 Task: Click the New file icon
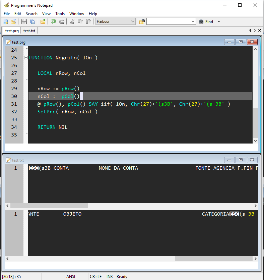point(5,21)
